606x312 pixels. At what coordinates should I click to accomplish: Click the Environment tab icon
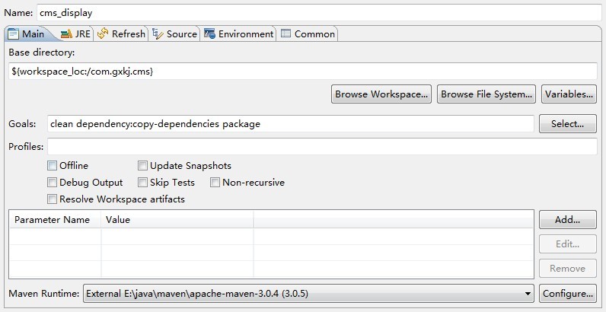tap(209, 33)
